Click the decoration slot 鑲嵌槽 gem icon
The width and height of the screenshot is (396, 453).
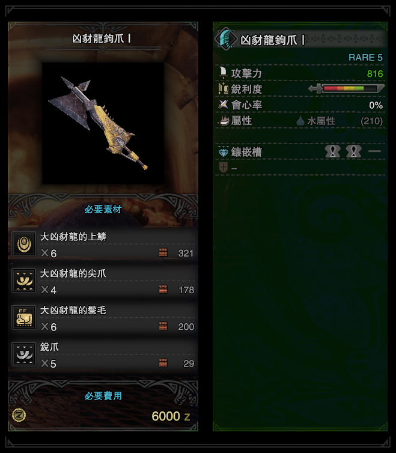tap(223, 151)
